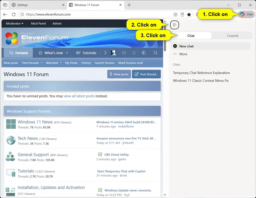
Task: Open the Admin menu item
Action: [x=57, y=24]
